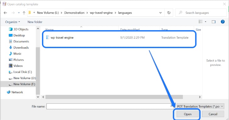Screen dimensions: 229x120
Task: Click the horizontal scrollbar right arrow
Action: (200, 97)
